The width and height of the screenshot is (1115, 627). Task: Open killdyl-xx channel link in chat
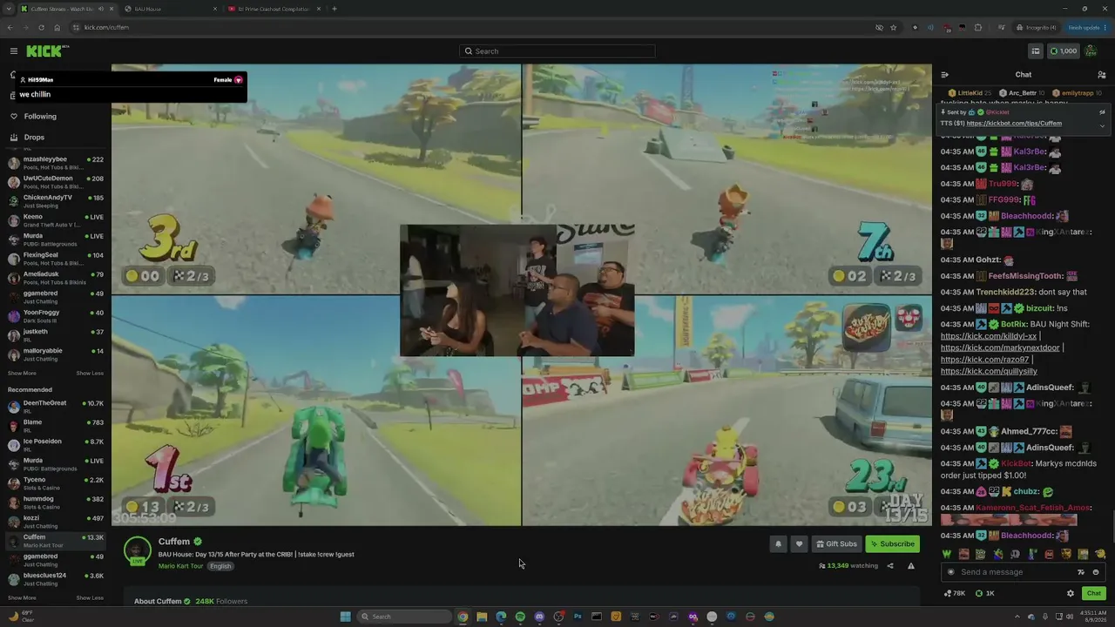989,336
